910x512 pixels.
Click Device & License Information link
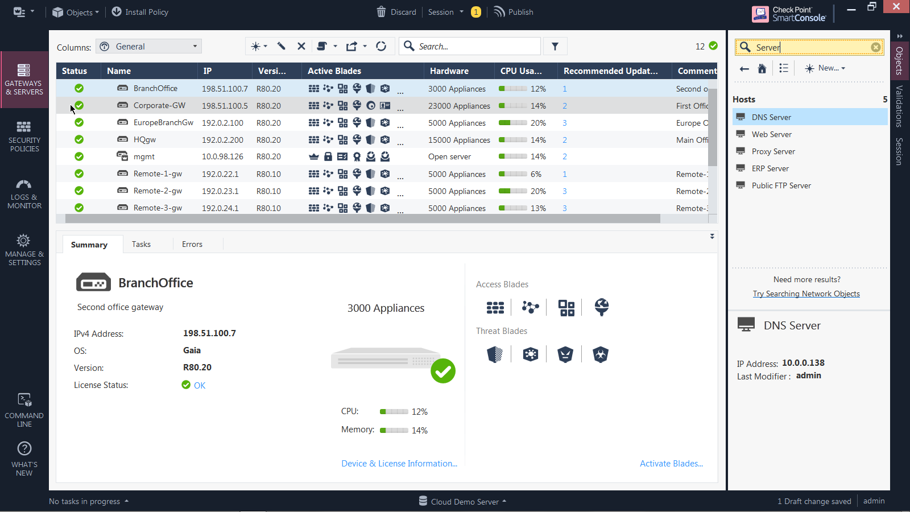399,464
